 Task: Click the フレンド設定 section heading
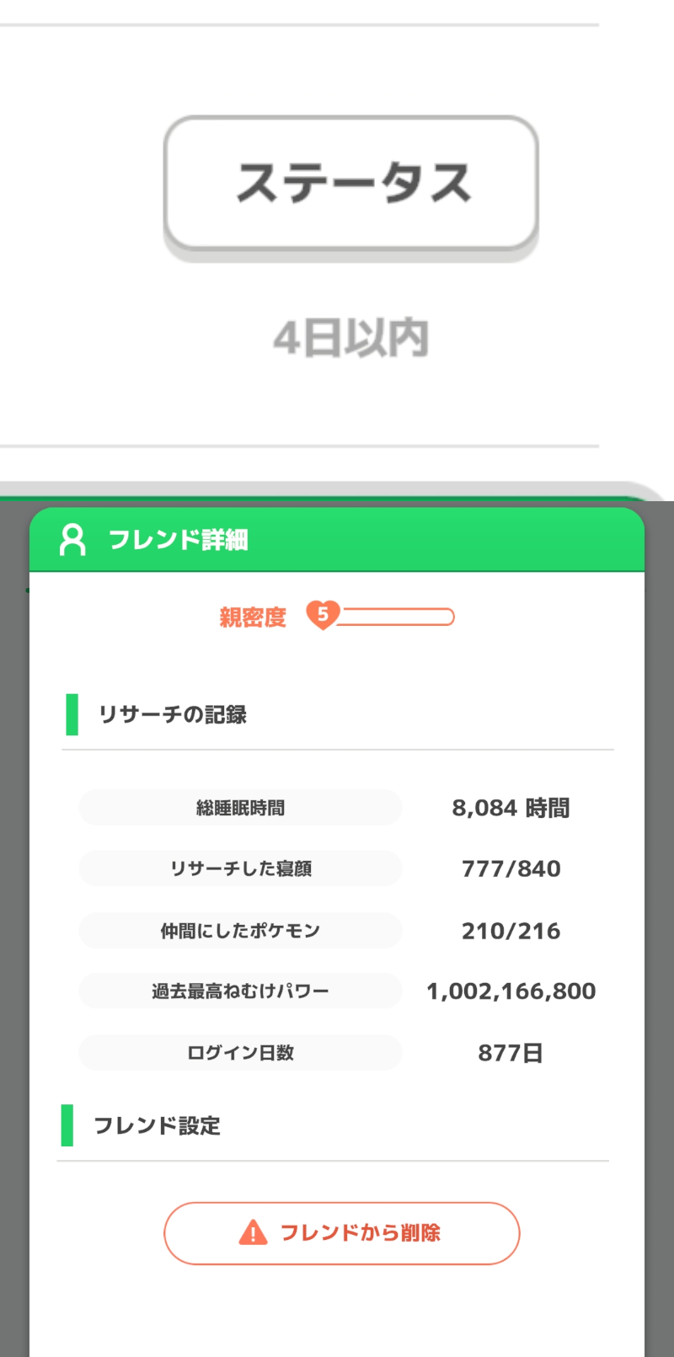tap(157, 1125)
